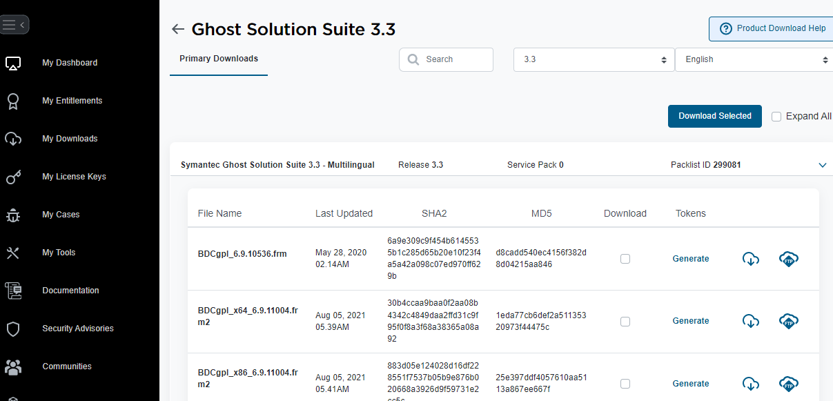Tick the download checkbox for BDCgpl_x86_6.9.11004.frm2
Image resolution: width=833 pixels, height=401 pixels.
tap(625, 384)
